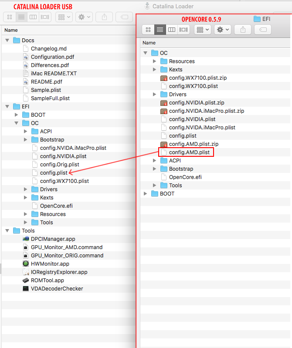Open action gear menu in Catalina Loader USB window
292x348 pixels.
click(84, 17)
